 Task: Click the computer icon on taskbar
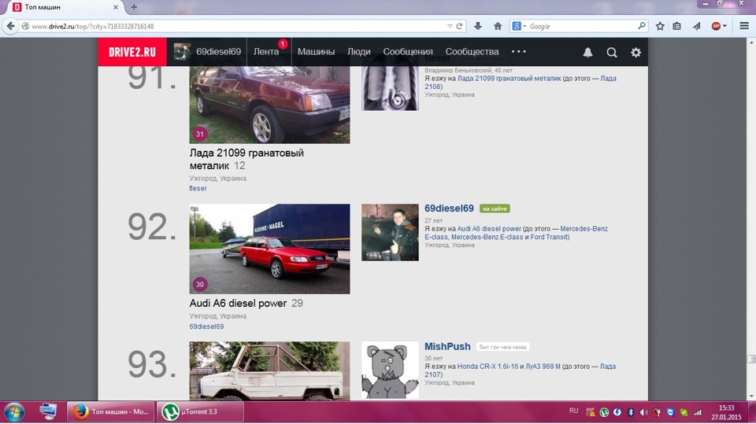point(48,412)
